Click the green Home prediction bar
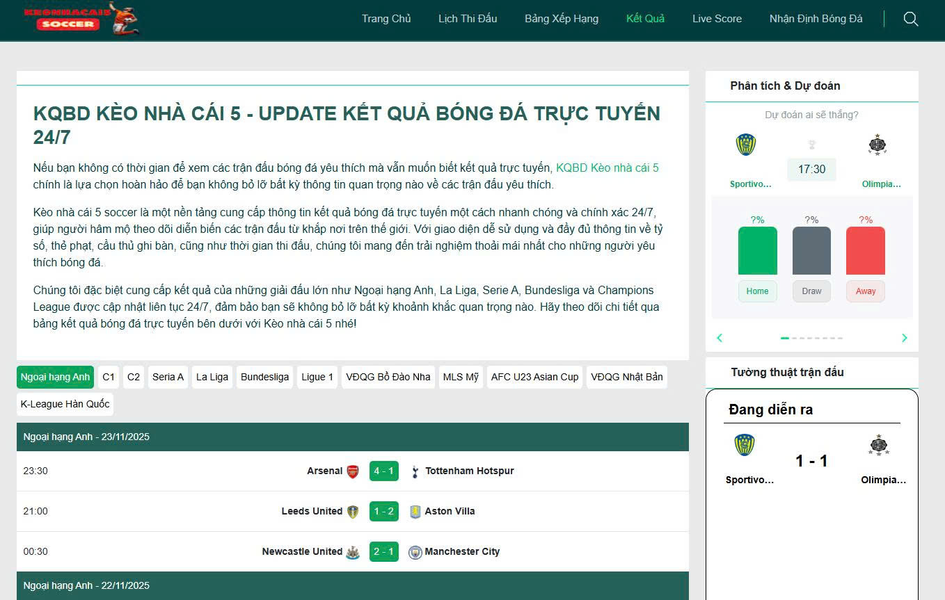Image resolution: width=945 pixels, height=600 pixels. 757,250
